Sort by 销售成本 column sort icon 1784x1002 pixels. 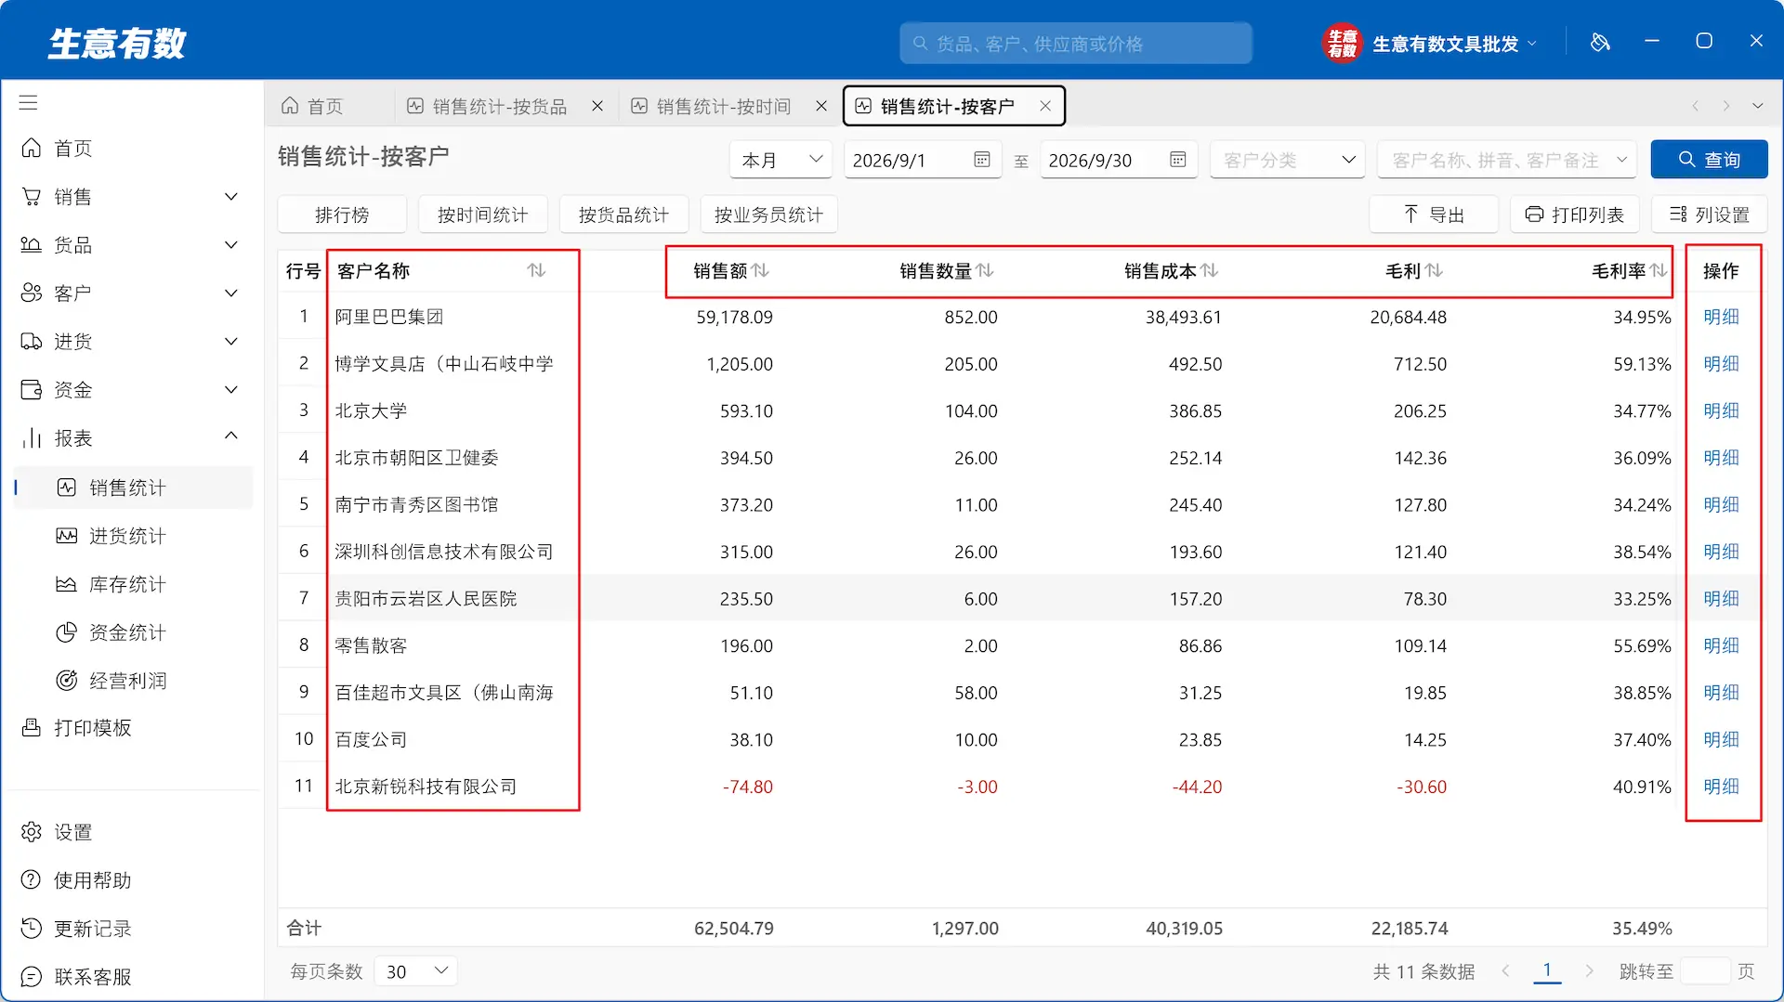[x=1210, y=270]
